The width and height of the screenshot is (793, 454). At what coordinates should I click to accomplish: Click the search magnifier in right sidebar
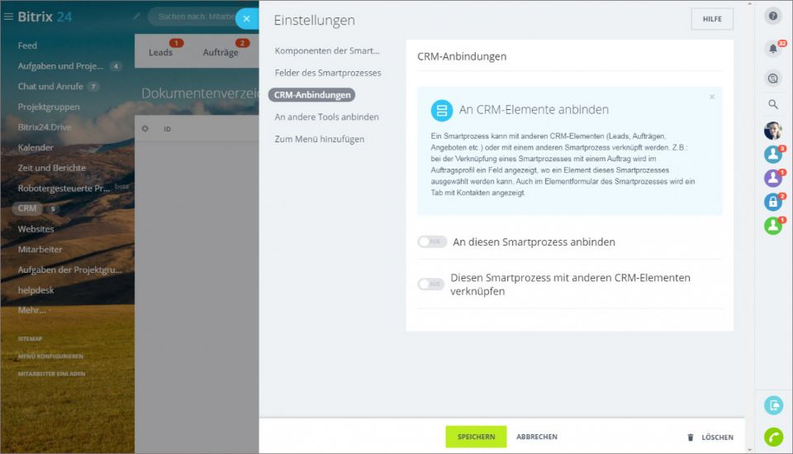(773, 104)
